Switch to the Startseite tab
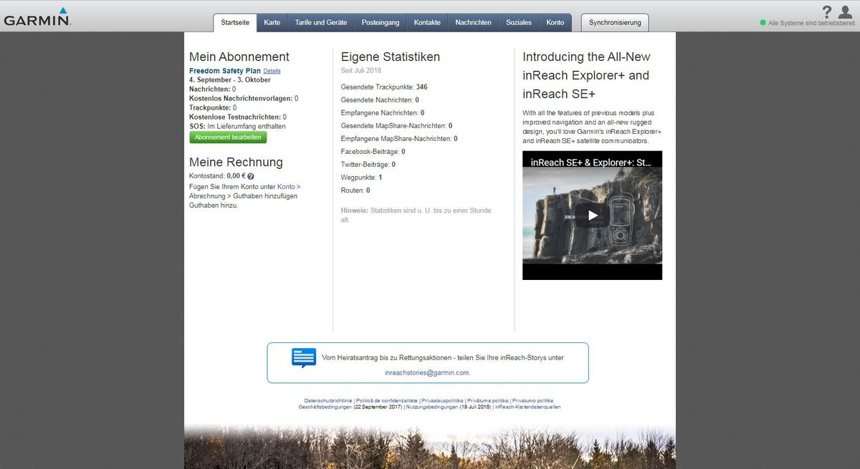The width and height of the screenshot is (860, 469). tap(235, 22)
